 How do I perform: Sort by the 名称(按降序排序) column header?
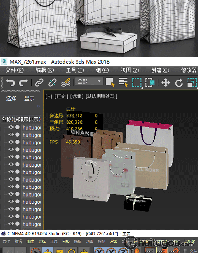[21, 119]
